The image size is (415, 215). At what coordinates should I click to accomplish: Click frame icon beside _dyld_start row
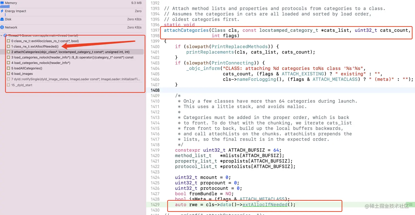[x=9, y=85]
